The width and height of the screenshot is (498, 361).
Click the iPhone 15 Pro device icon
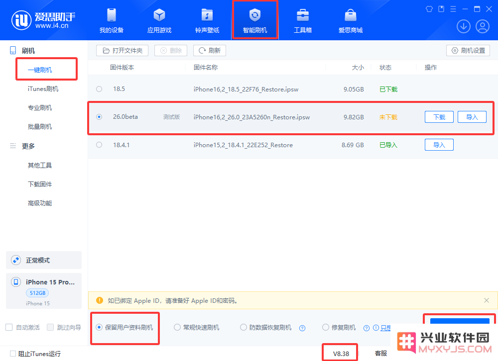[16, 282]
